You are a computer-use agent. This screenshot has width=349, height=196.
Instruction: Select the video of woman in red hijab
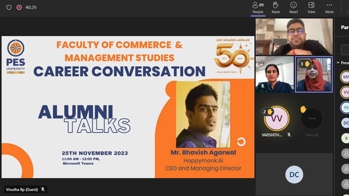tap(314, 75)
